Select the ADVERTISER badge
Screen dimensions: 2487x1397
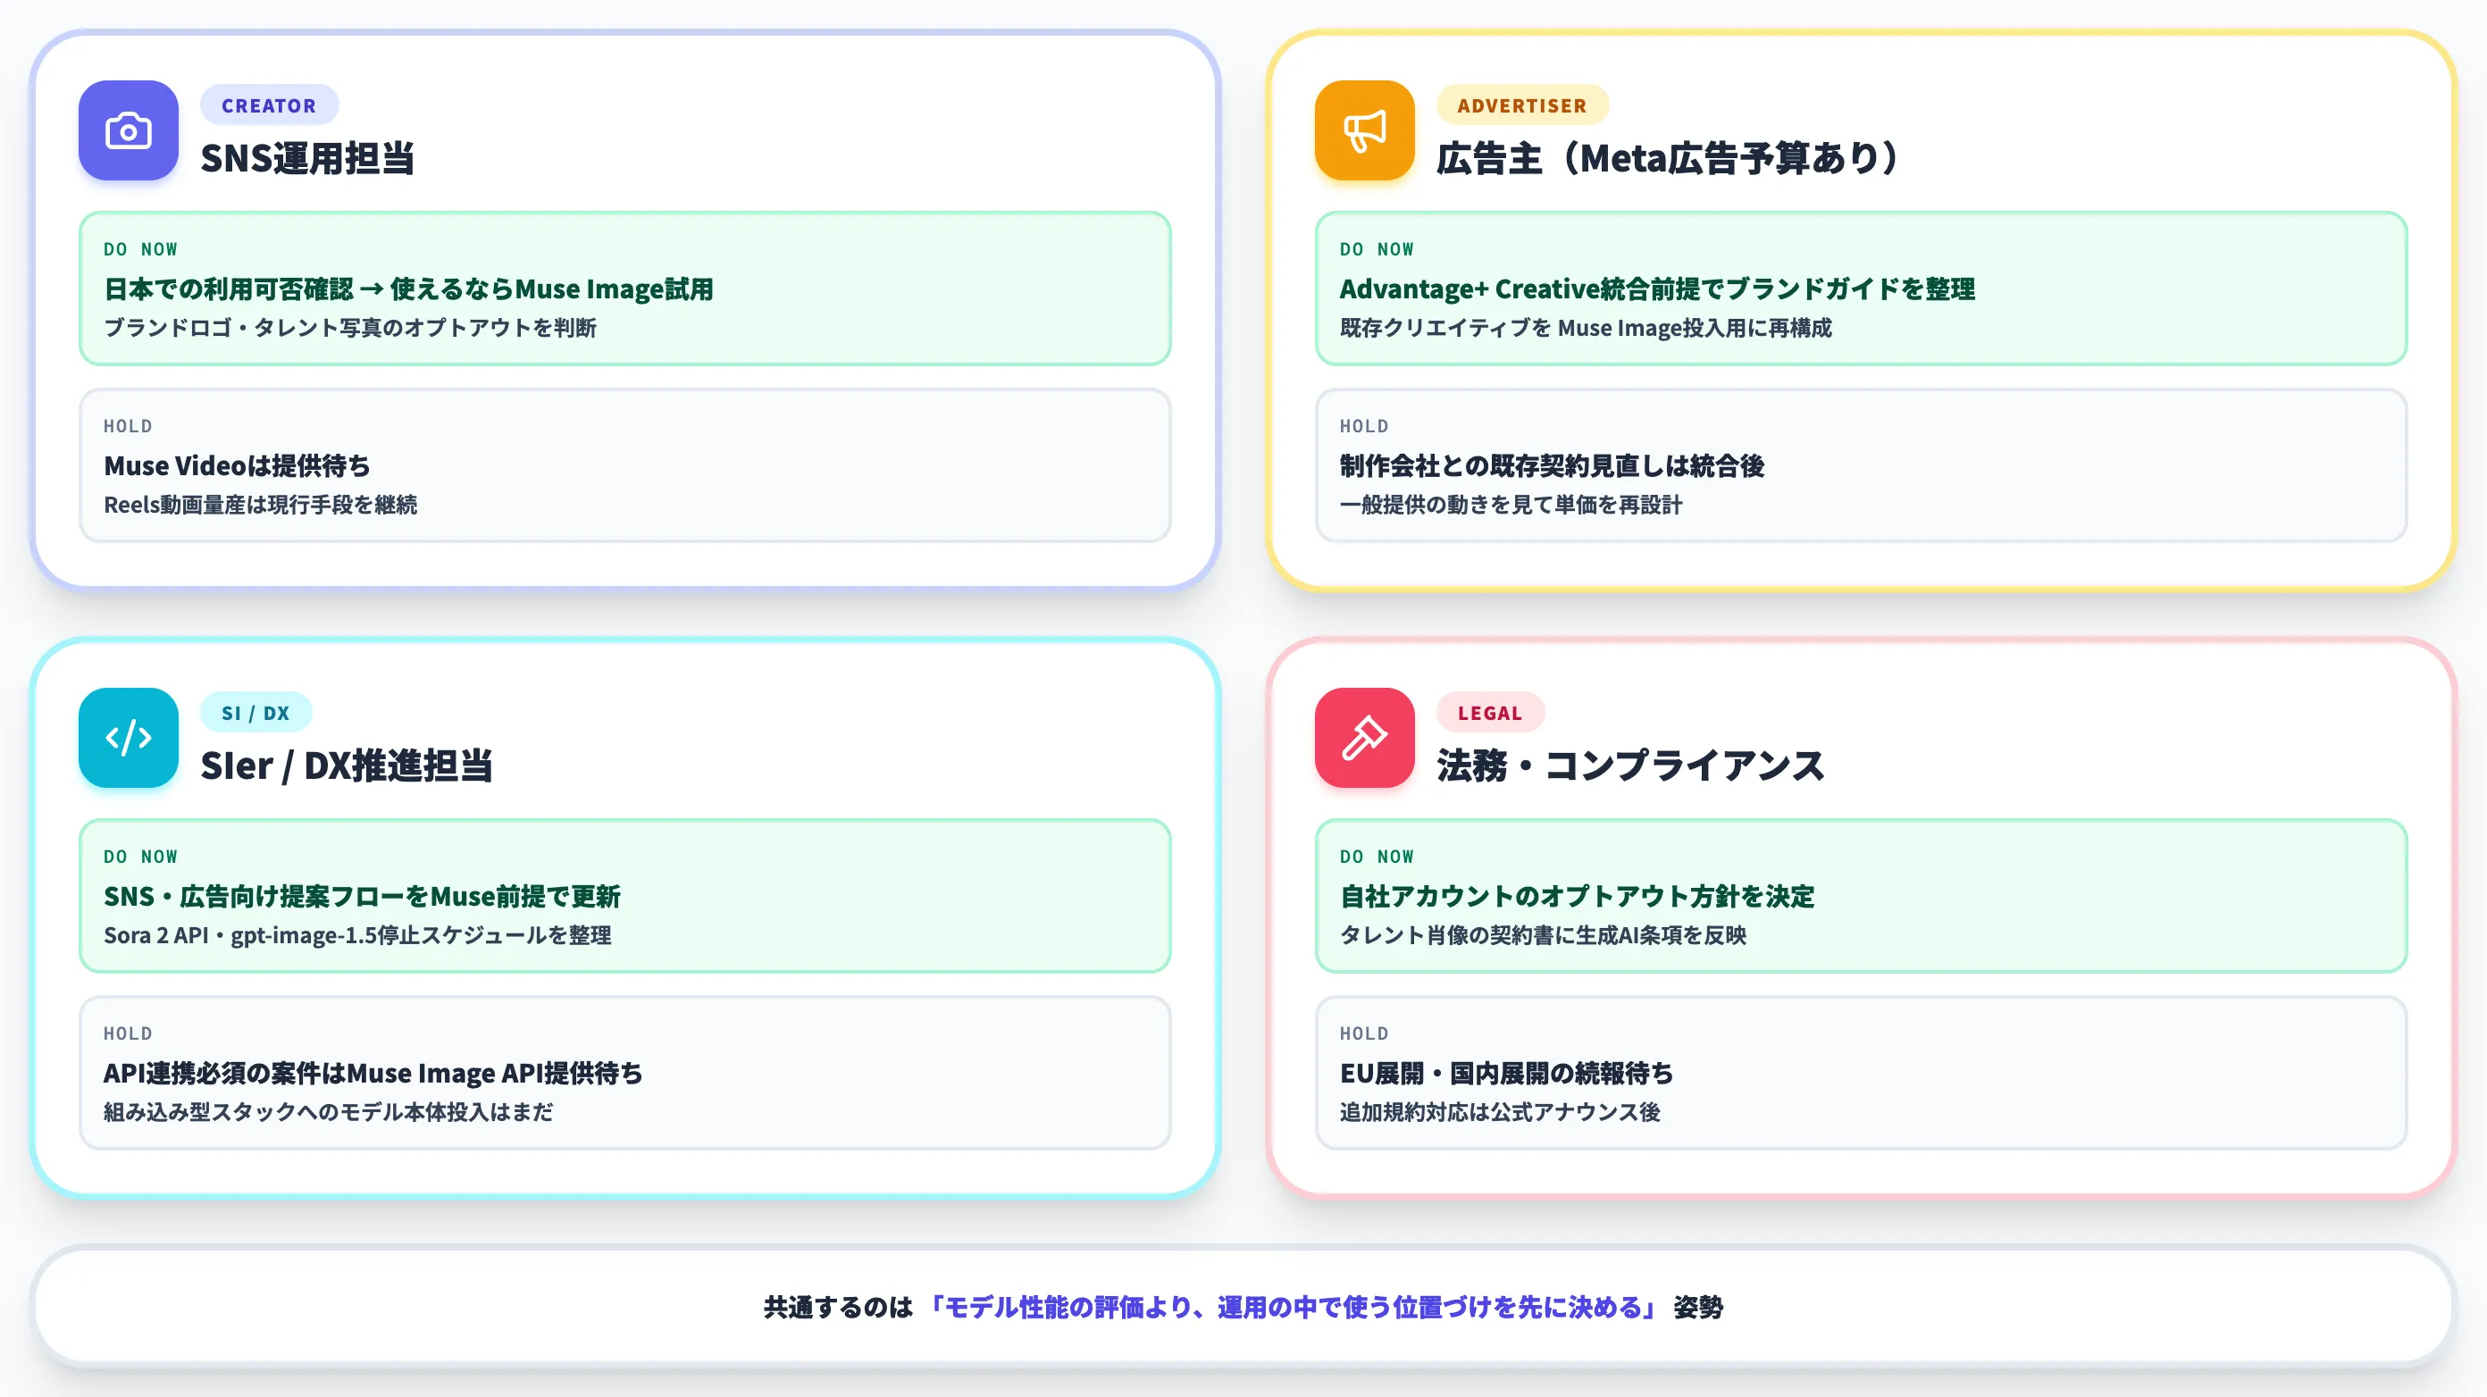[1522, 105]
